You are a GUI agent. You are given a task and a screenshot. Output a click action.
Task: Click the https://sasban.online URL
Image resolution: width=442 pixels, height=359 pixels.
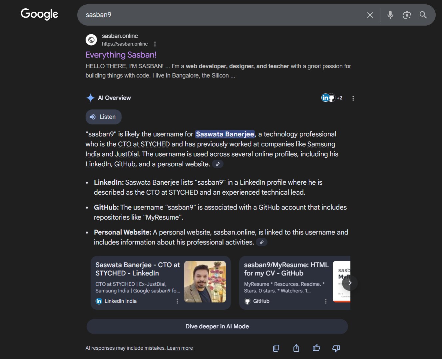click(125, 44)
